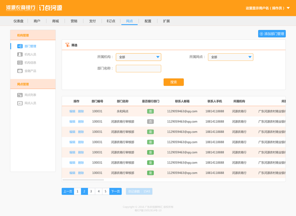Click the 机构人员 person icon
Screen dimensions: 296x216
(x=20, y=54)
